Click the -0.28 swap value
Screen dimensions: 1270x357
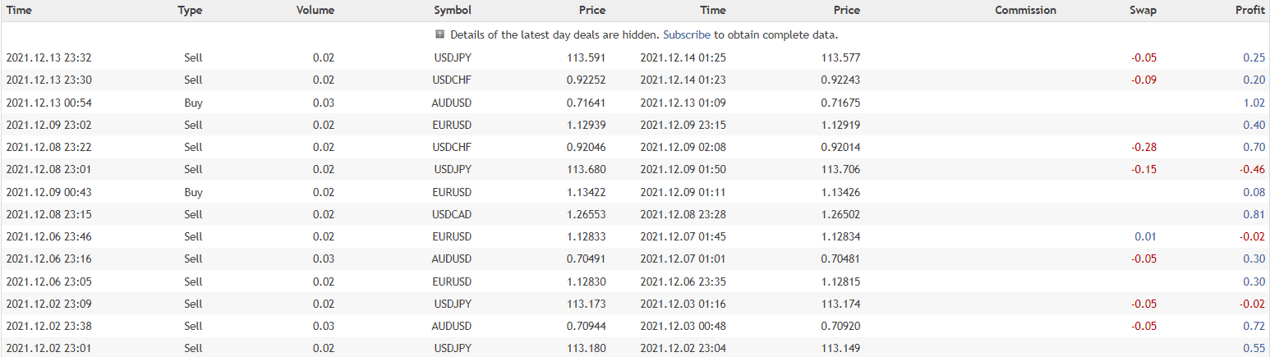click(1143, 148)
